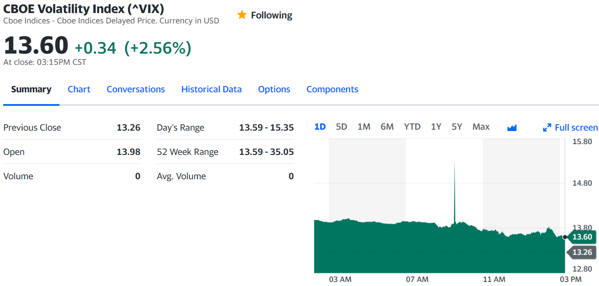
Task: Click the gold Following star icon
Action: [242, 15]
